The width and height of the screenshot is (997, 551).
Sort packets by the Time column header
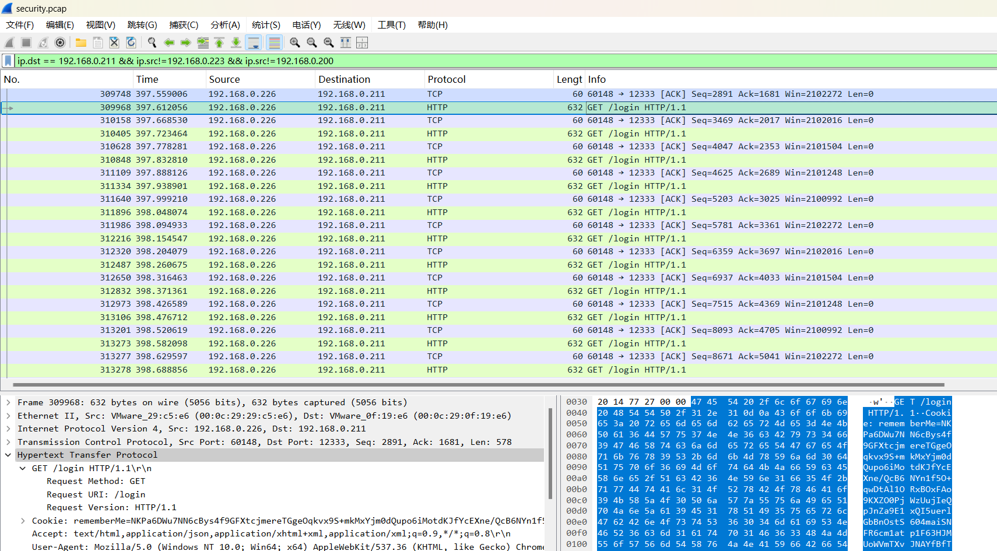170,79
